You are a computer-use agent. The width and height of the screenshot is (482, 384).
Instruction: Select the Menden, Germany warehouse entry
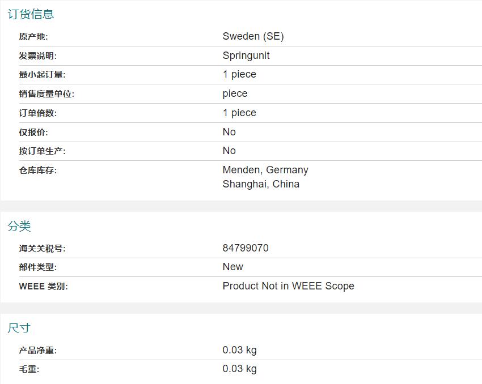[x=265, y=170]
